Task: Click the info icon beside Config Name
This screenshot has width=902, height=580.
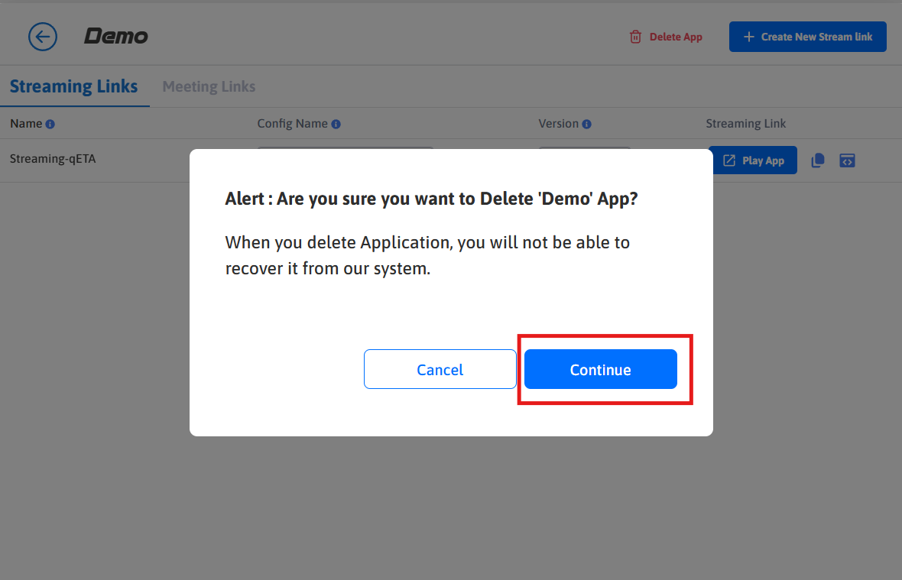Action: pyautogui.click(x=336, y=124)
